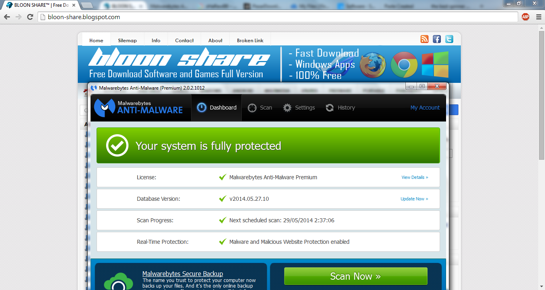The width and height of the screenshot is (545, 290).
Task: Click the 'Malwarebytes Anti-Malware Premium' license text
Action: (x=273, y=177)
